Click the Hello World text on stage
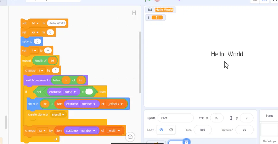Image resolution: width=278 pixels, height=144 pixels. coord(227,54)
